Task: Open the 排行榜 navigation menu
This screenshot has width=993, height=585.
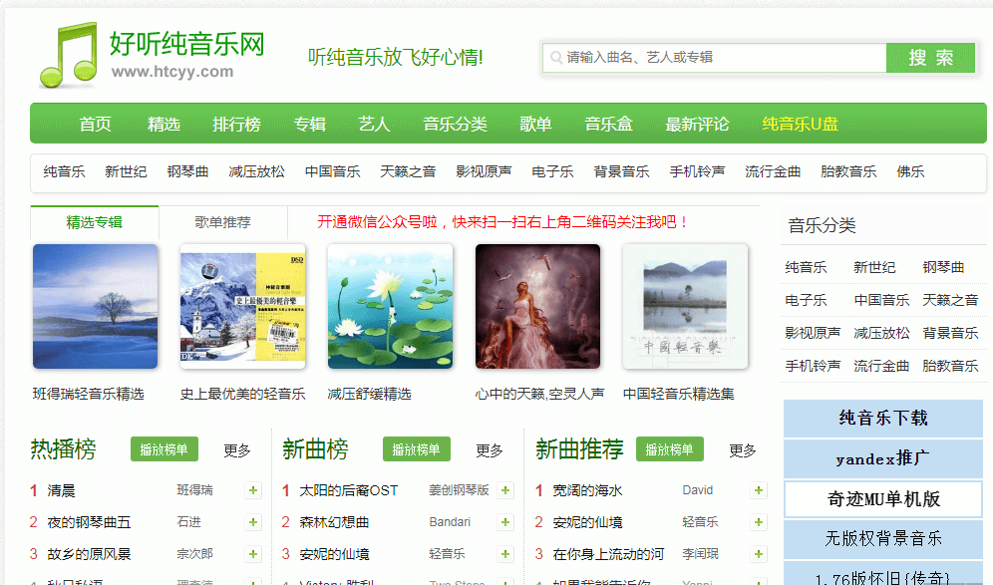Action: (237, 124)
